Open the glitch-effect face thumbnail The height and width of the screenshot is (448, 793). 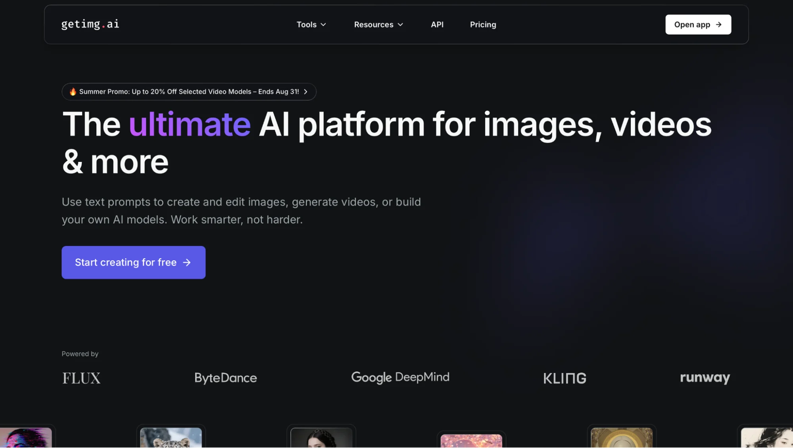click(x=26, y=437)
